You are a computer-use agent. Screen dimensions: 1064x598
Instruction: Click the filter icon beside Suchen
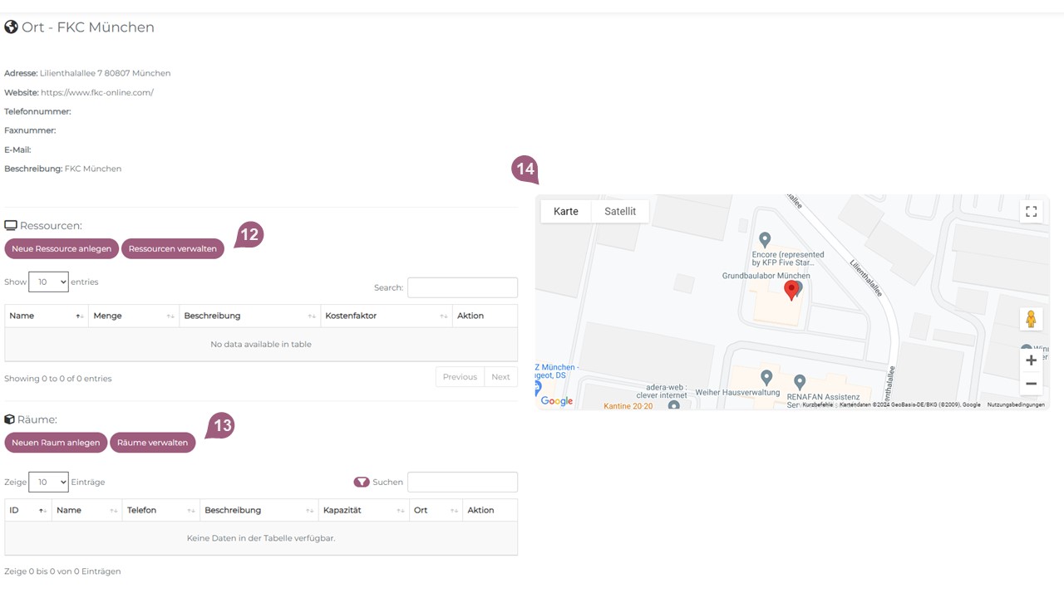point(362,482)
